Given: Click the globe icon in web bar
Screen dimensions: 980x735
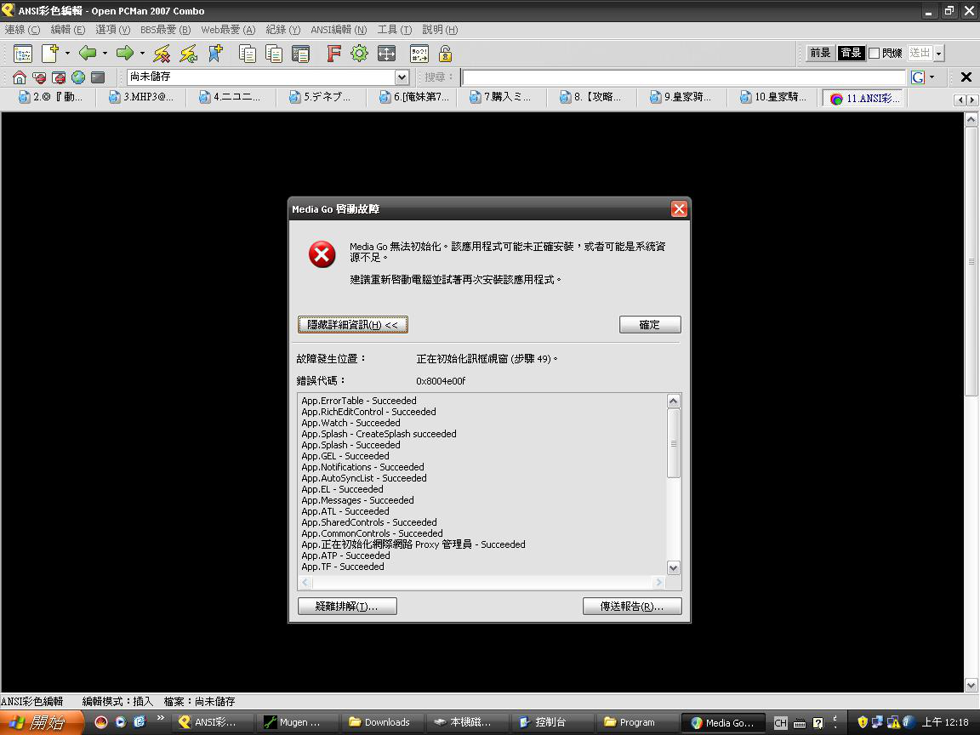Looking at the screenshot, I should 78,77.
